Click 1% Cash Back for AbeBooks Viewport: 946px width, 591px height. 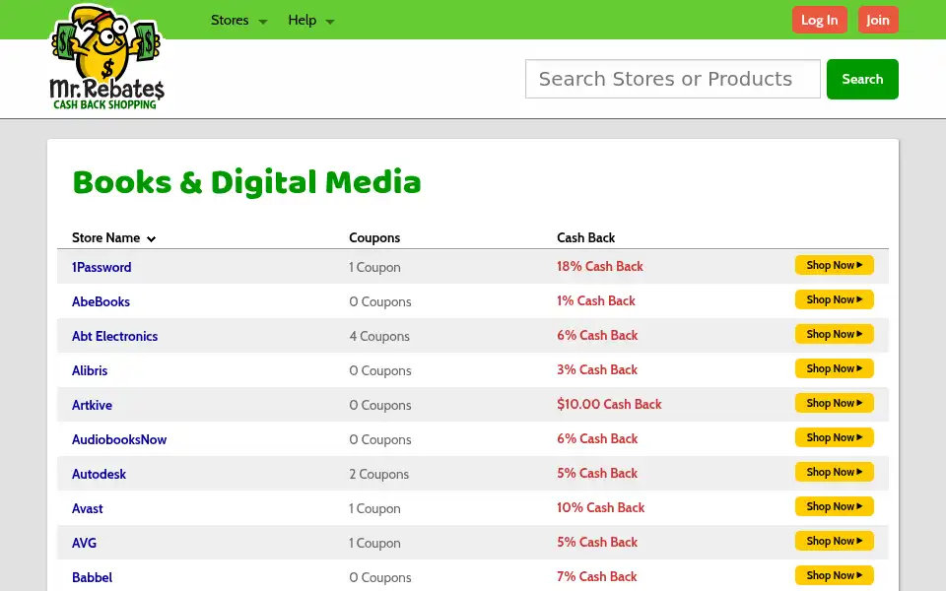point(595,300)
